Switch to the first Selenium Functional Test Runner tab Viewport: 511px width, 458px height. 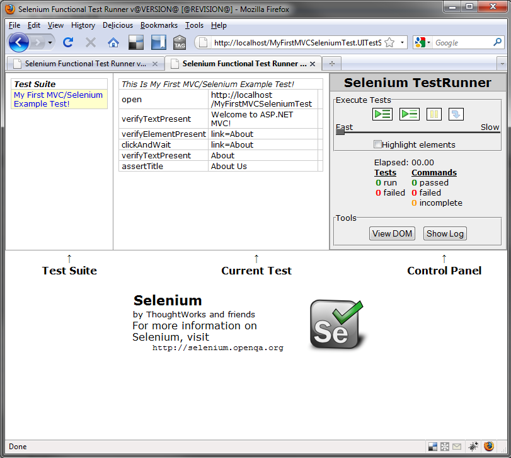click(86, 64)
